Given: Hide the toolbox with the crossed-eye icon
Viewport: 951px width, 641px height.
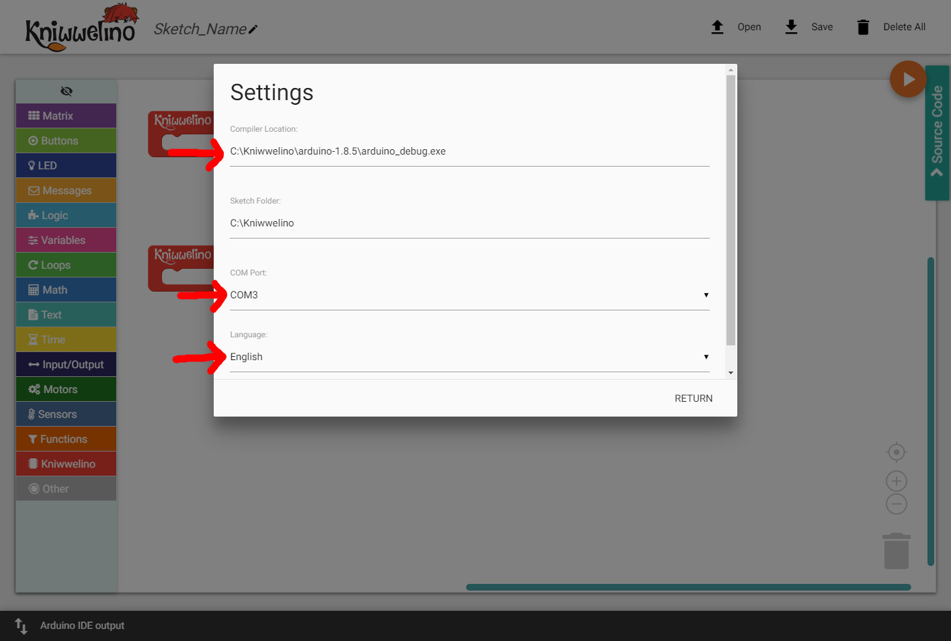Looking at the screenshot, I should point(67,91).
